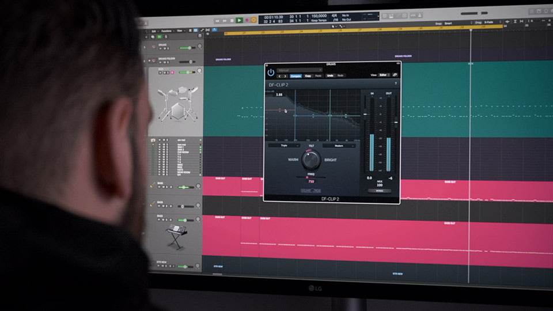Open the Triple clip mode dropdown
Image resolution: width=553 pixels, height=311 pixels.
[x=284, y=146]
